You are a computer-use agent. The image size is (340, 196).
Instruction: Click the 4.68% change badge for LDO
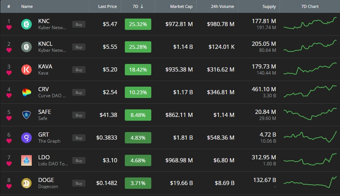point(138,160)
